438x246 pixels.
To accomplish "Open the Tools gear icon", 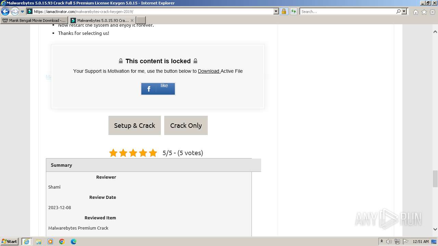I will (x=433, y=12).
